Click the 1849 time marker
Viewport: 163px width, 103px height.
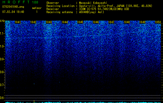(x=142, y=22)
